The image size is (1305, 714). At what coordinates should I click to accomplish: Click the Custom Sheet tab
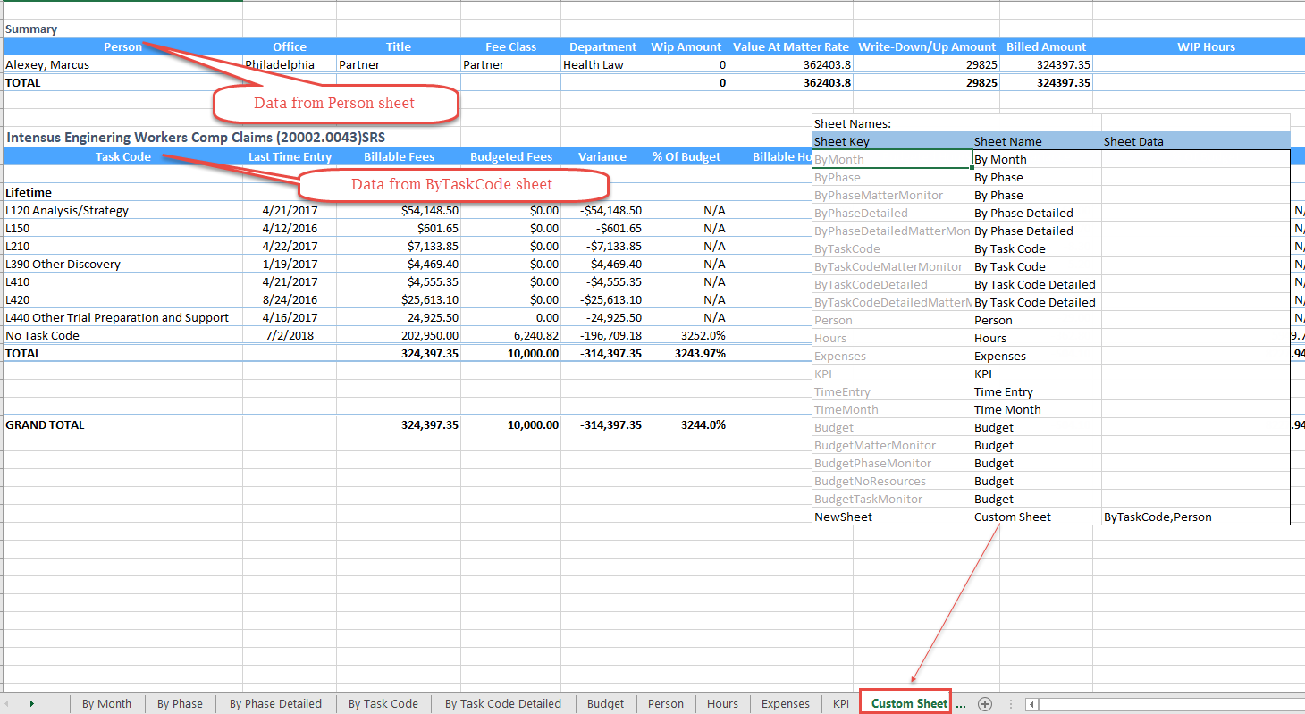pyautogui.click(x=909, y=703)
